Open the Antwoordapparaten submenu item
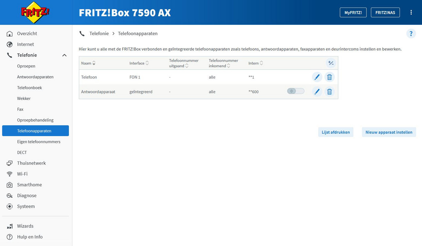Screen dimensions: 422x246 (x=35, y=77)
